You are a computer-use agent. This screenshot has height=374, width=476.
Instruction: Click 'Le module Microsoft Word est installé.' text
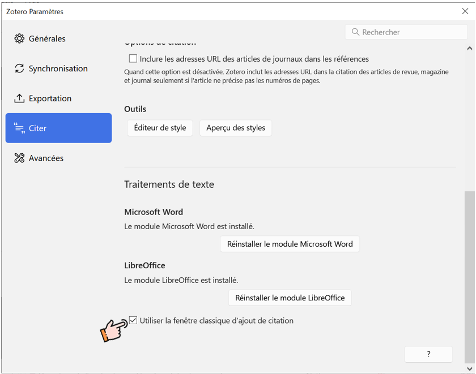pyautogui.click(x=189, y=226)
